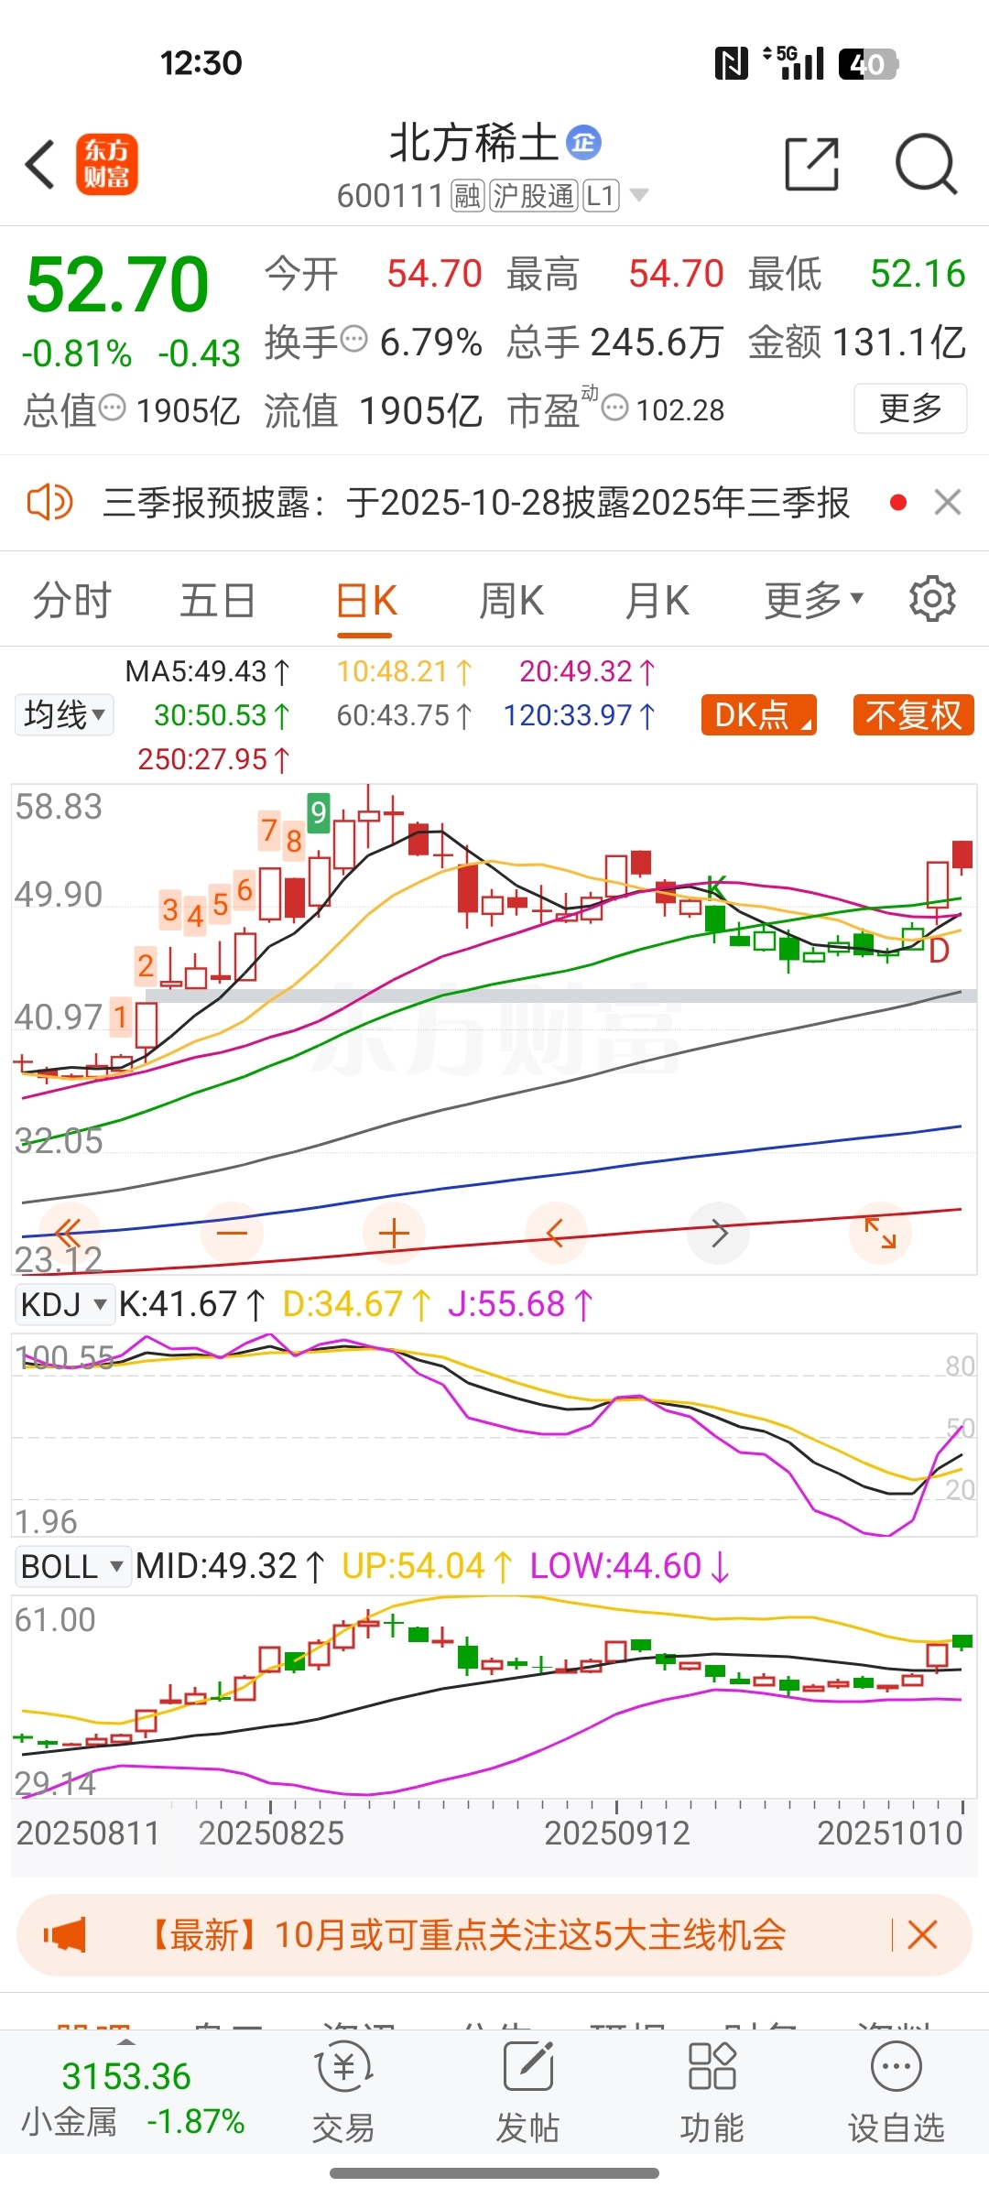The height and width of the screenshot is (2198, 989).
Task: Expand stock selector triangle after L1
Action: 638,195
